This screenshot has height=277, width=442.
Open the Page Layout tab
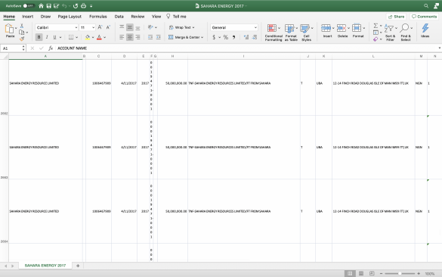coord(70,17)
